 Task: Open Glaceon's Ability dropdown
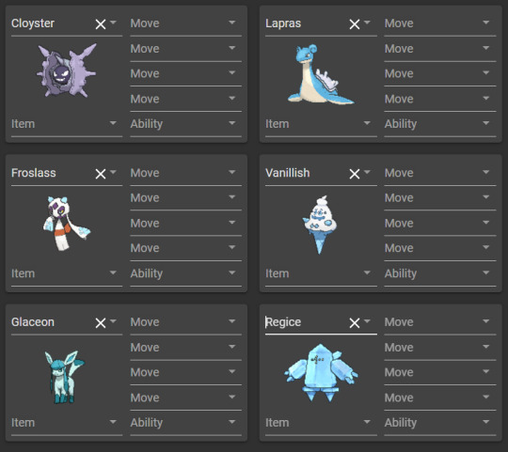point(186,423)
